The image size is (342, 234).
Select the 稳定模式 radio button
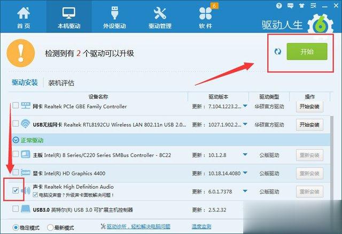click(15, 228)
